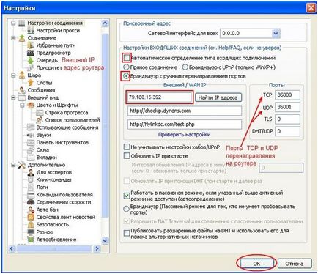Click the Проверить настройки link

click(185, 135)
